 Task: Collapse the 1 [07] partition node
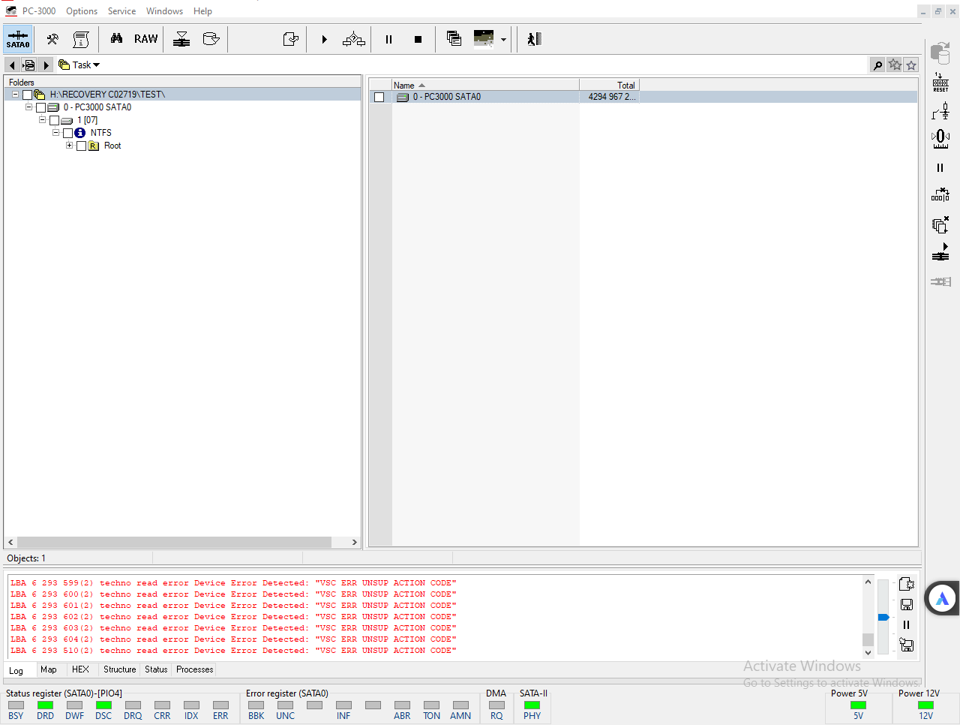pos(42,120)
